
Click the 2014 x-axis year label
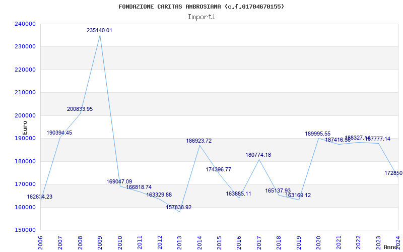tap(199, 242)
